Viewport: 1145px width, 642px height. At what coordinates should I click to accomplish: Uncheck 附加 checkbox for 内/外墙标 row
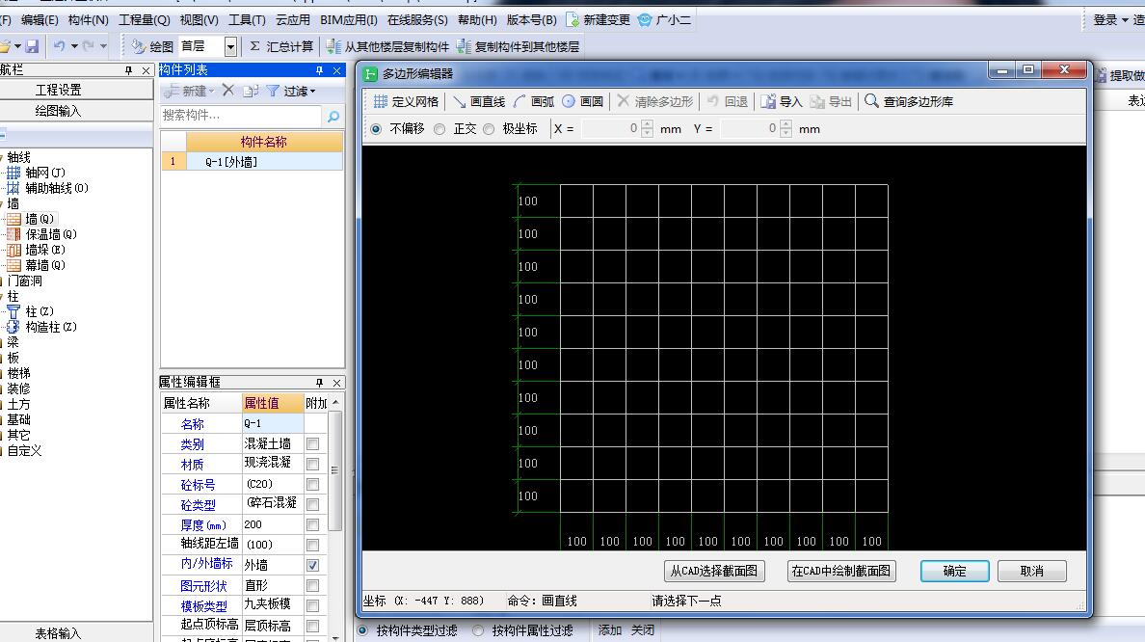point(312,565)
